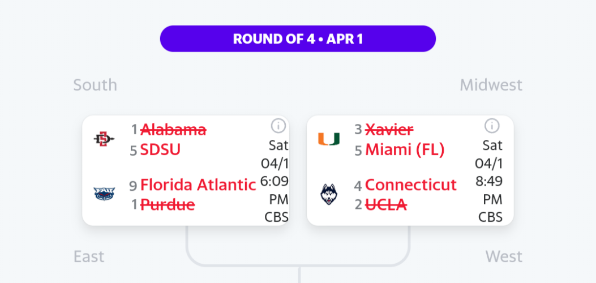Click the crossed-out Alabama pick

pos(173,130)
